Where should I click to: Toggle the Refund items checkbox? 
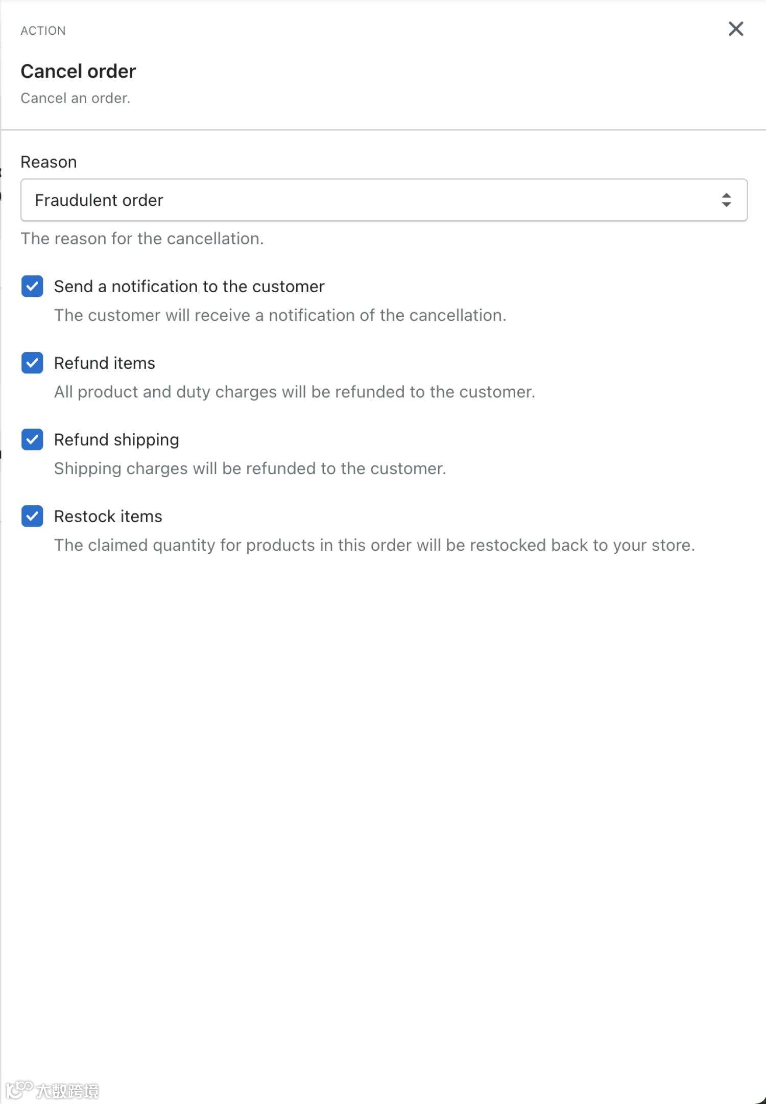click(32, 363)
